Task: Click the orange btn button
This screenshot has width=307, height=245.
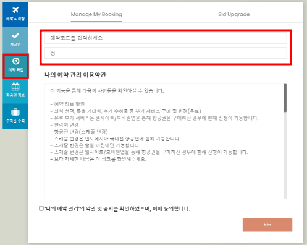Action: [x=267, y=225]
